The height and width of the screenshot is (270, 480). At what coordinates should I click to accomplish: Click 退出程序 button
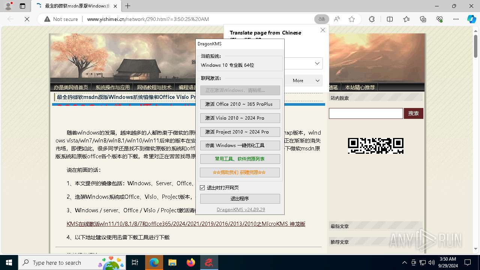tap(240, 199)
